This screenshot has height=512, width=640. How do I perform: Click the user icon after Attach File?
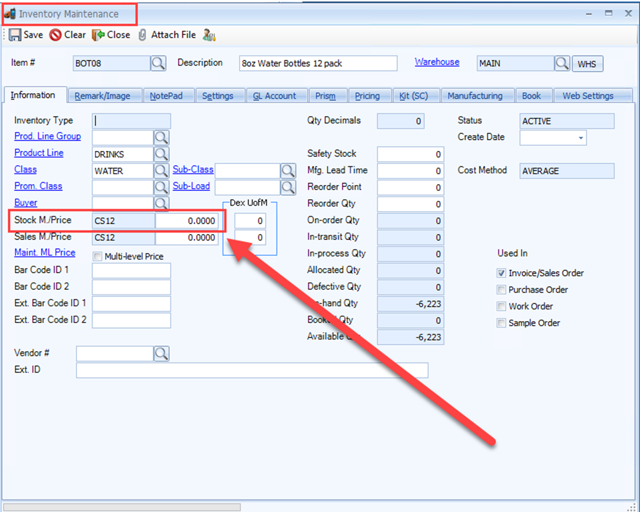coord(209,36)
